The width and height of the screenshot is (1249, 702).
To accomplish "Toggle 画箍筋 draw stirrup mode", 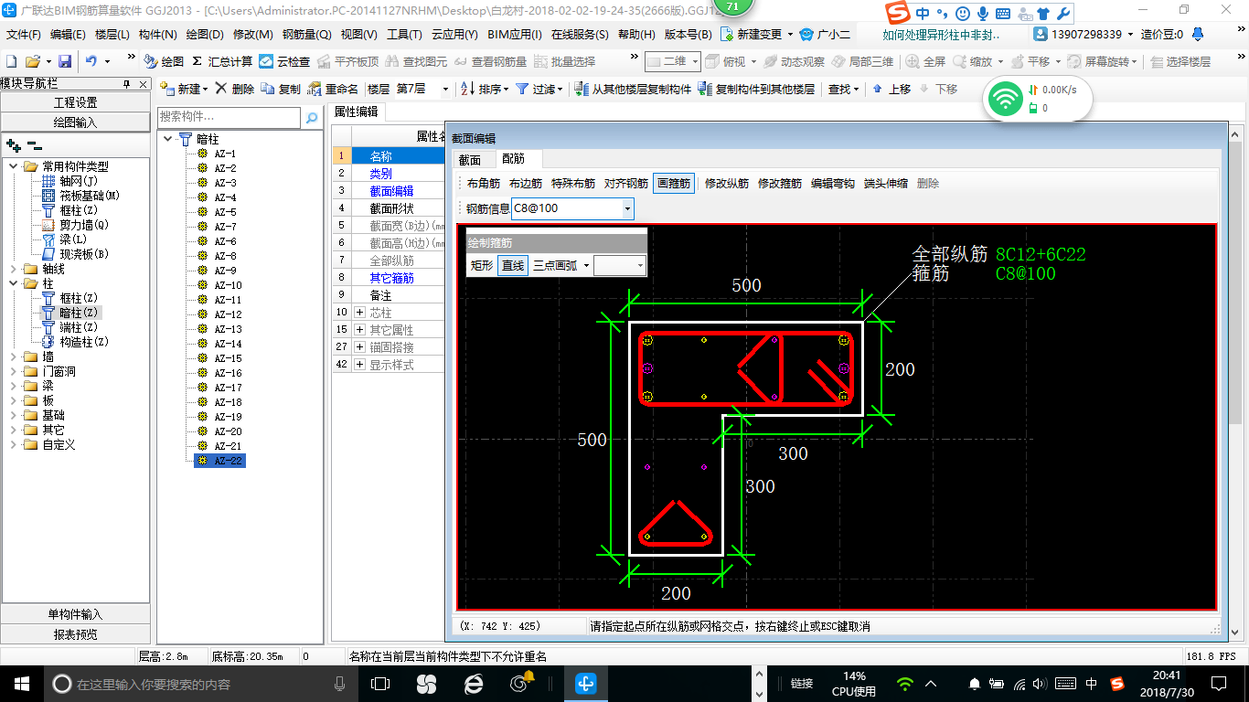I will (x=673, y=183).
